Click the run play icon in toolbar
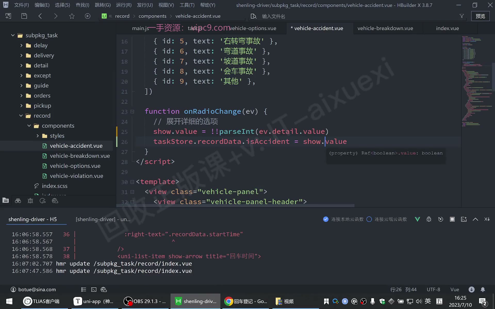Image resolution: width=495 pixels, height=309 pixels. 87,16
